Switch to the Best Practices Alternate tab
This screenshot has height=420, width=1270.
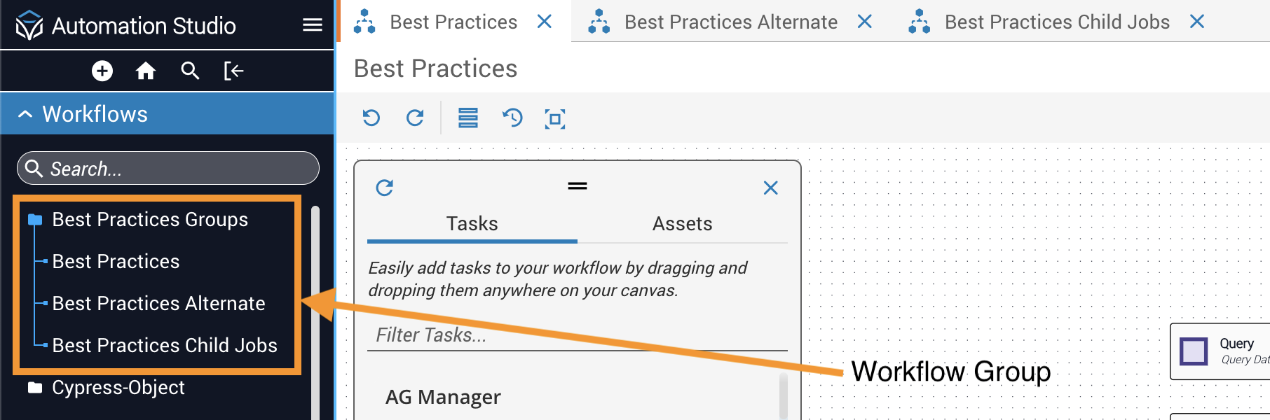[730, 22]
